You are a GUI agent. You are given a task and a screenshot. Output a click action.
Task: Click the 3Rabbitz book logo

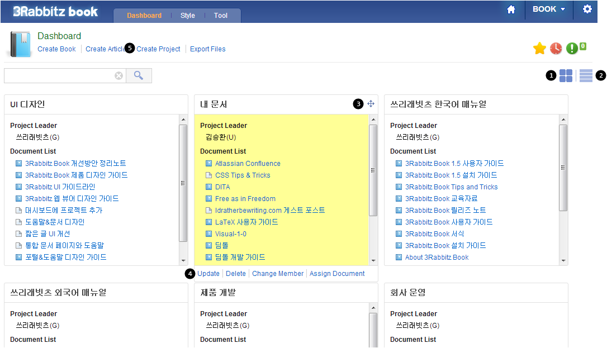(x=55, y=12)
